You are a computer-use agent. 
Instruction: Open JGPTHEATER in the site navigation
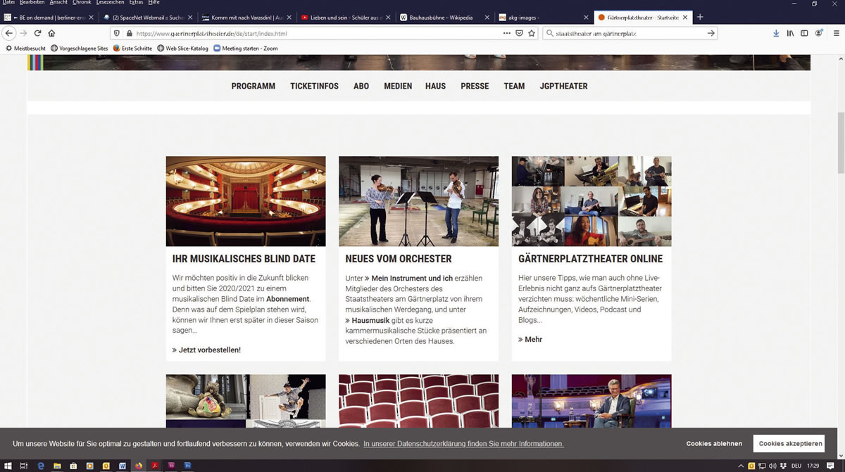563,86
